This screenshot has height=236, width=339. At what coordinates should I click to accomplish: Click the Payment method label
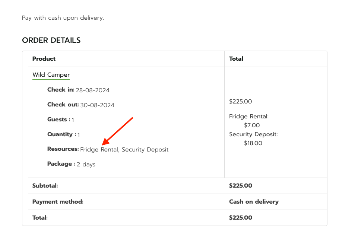click(58, 202)
